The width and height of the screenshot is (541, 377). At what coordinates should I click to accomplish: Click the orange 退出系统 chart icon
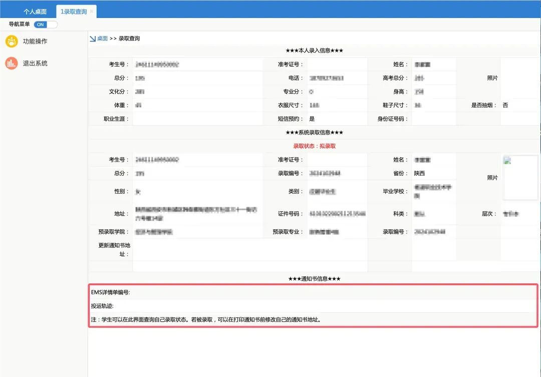(x=12, y=64)
